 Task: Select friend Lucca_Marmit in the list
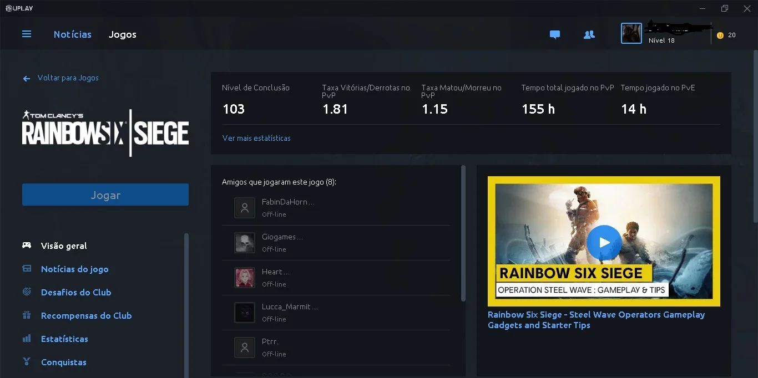pyautogui.click(x=336, y=313)
